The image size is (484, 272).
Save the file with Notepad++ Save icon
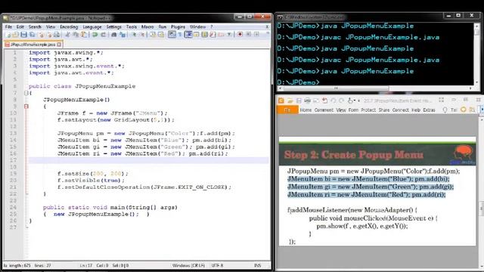click(x=23, y=35)
